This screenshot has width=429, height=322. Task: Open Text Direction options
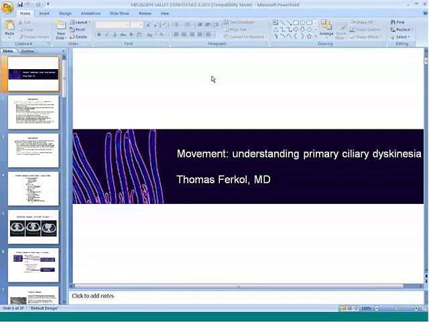pyautogui.click(x=240, y=22)
